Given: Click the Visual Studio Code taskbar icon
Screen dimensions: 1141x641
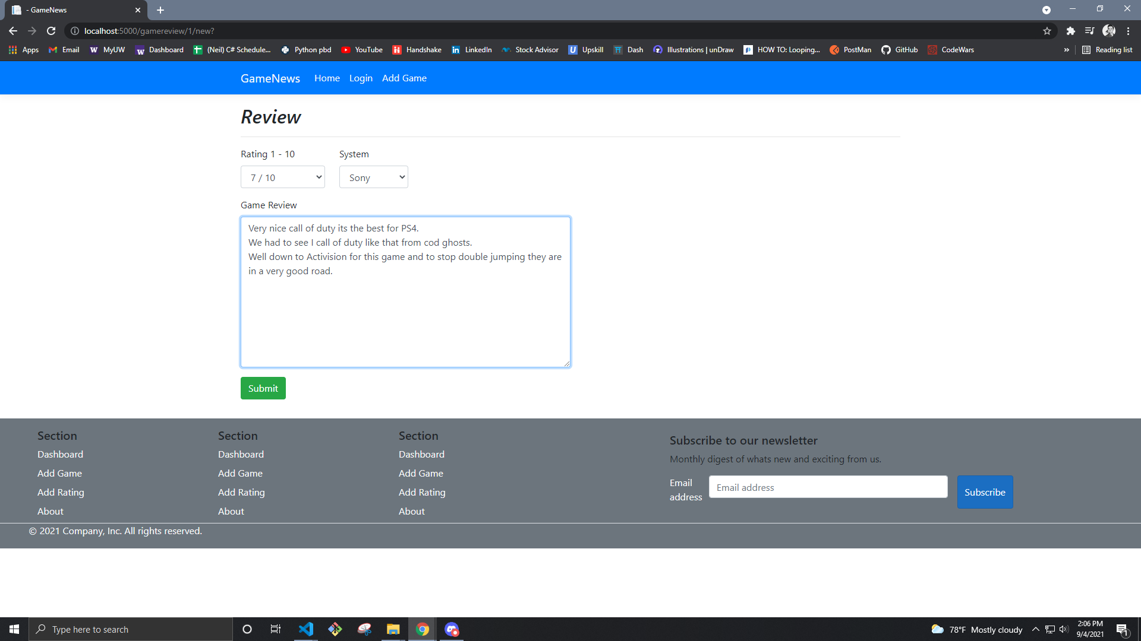Looking at the screenshot, I should pos(305,629).
